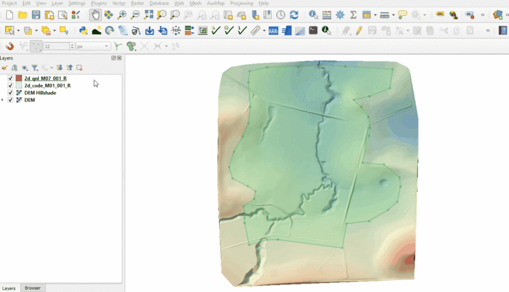Hide the 2d_code_M01_001_R layer
509x292 pixels.
coord(10,85)
